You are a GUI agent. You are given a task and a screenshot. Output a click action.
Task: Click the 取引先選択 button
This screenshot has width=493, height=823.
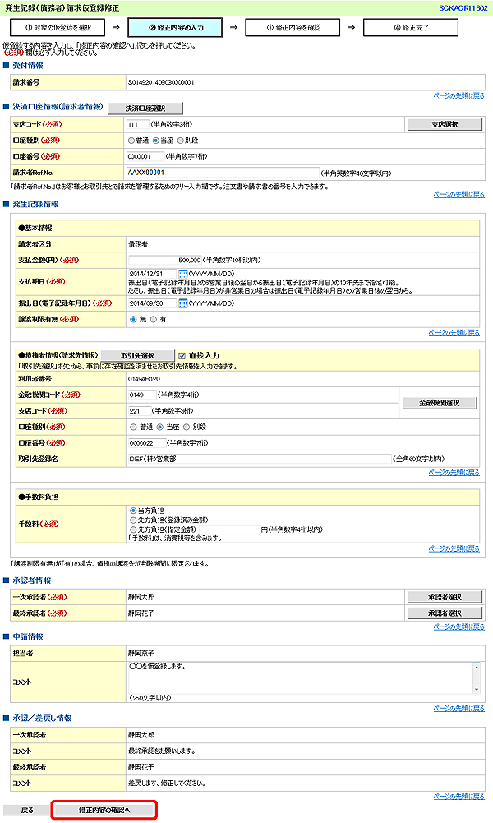click(137, 356)
